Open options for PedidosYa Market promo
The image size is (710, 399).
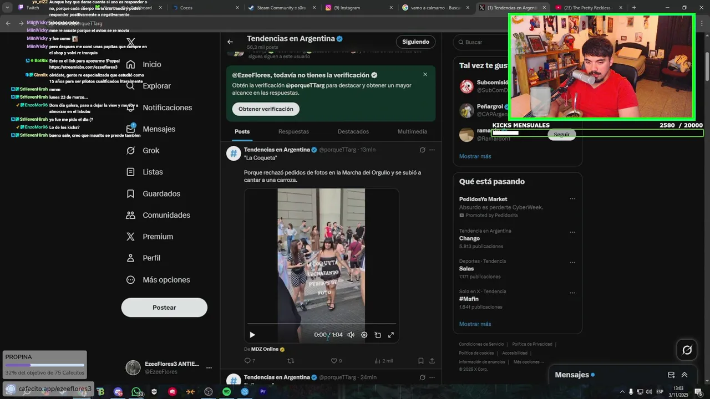coord(572,199)
